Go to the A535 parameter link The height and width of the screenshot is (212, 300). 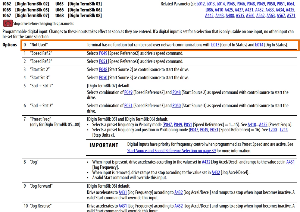click(240, 15)
